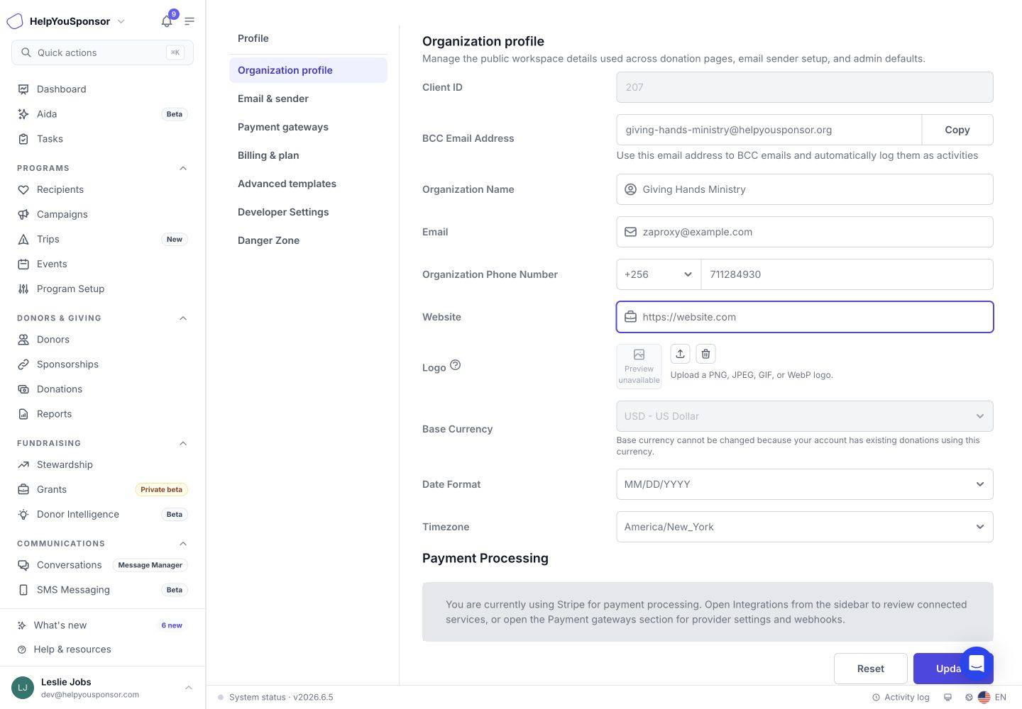Open the Trips section
Screen dimensions: 1022x709
tap(102, 240)
